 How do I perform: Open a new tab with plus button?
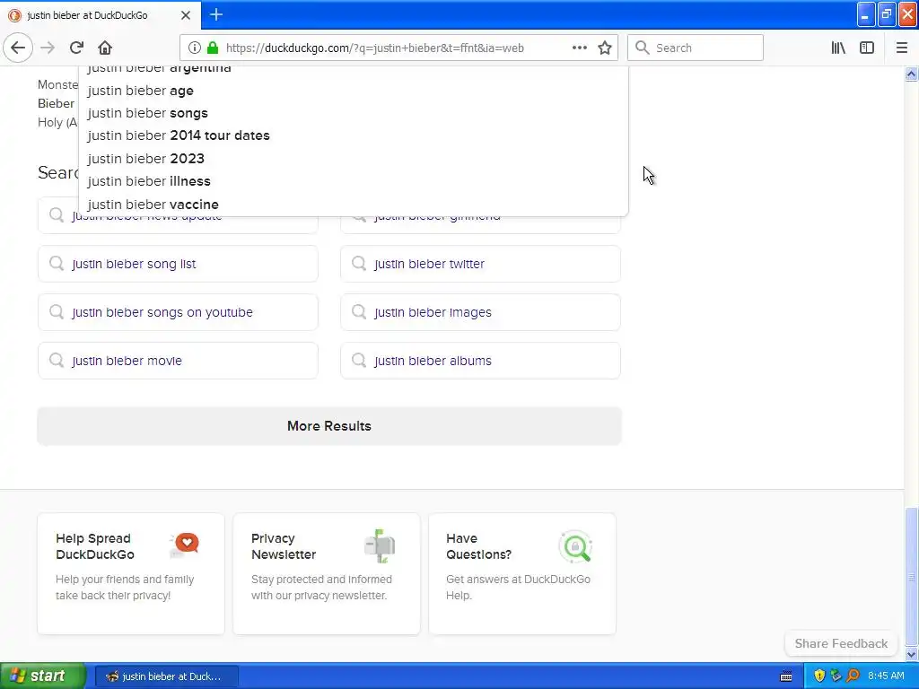(215, 14)
